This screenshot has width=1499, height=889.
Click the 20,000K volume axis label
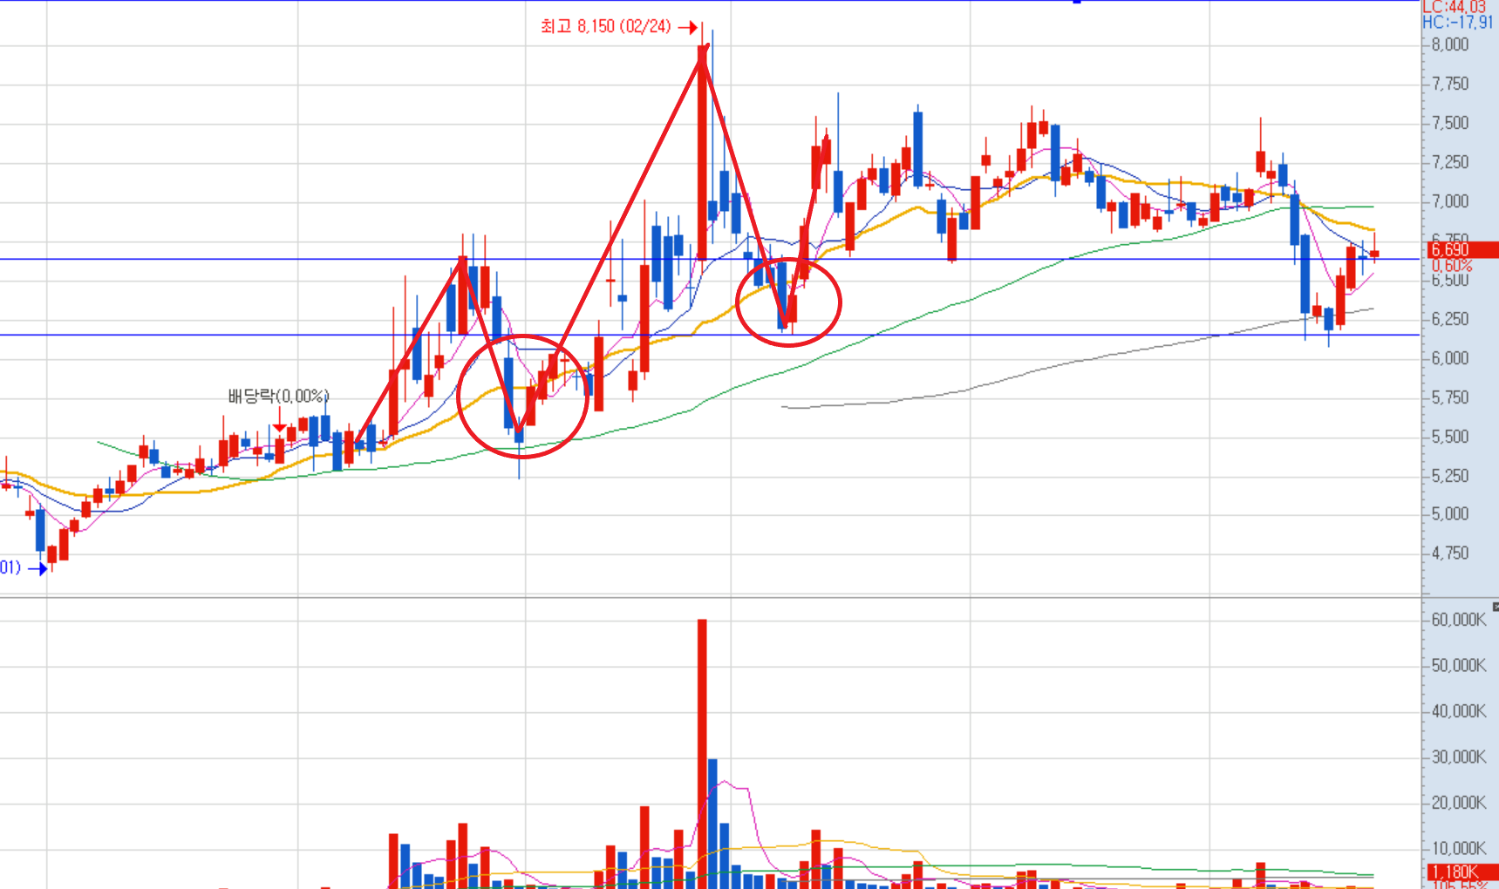pyautogui.click(x=1459, y=804)
